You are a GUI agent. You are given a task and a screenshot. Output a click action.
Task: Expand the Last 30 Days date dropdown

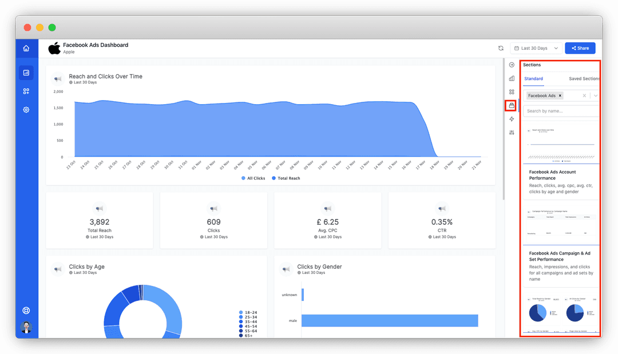point(536,48)
